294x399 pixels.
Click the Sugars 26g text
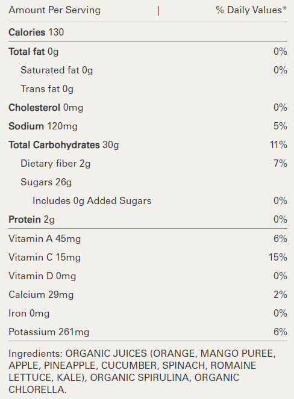(x=46, y=182)
